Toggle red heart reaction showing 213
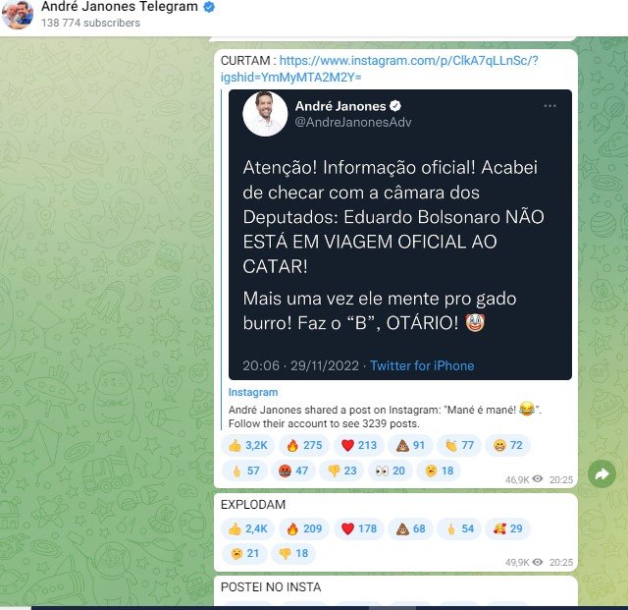Image resolution: width=628 pixels, height=610 pixels. coord(359,445)
